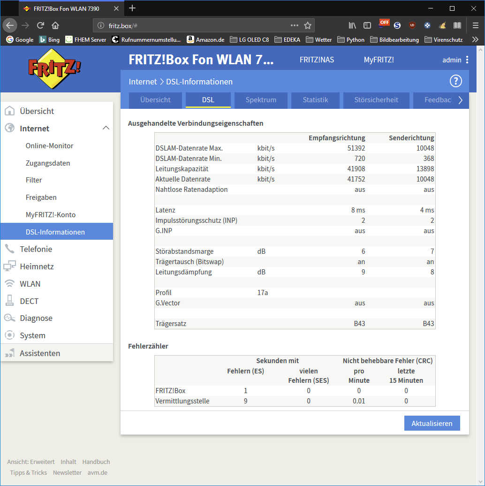Open the admin three-dots menu
The image size is (485, 486).
point(467,60)
